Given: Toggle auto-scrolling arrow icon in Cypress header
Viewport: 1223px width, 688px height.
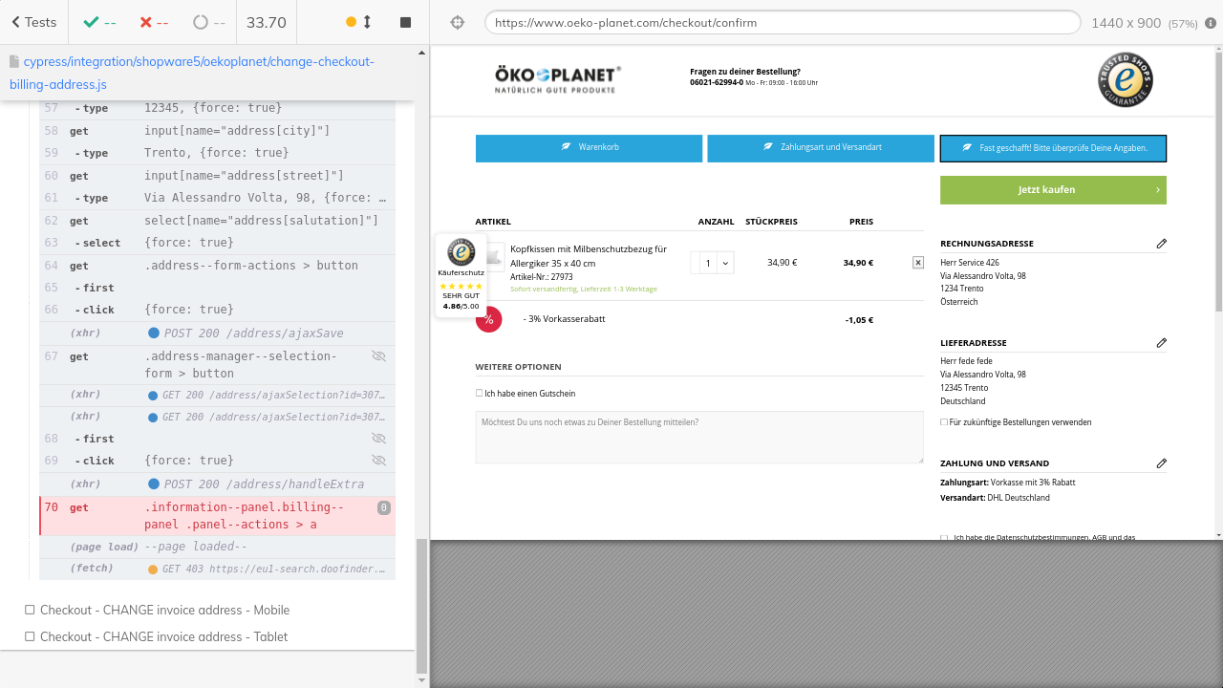Looking at the screenshot, I should coord(367,22).
